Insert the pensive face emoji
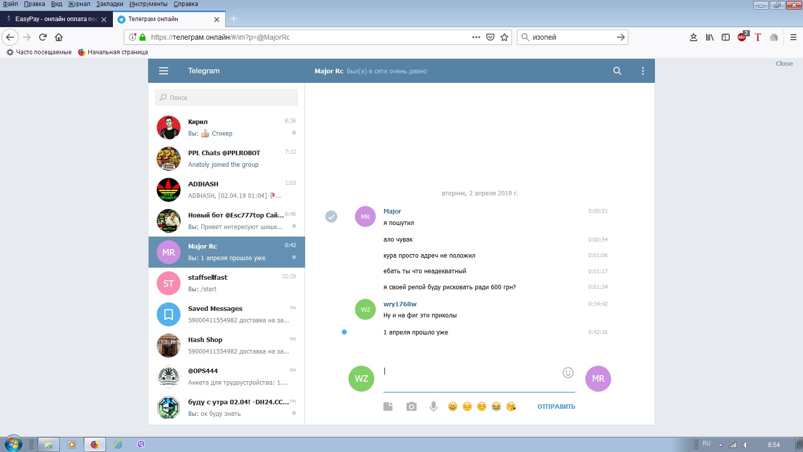The height and width of the screenshot is (452, 803). [467, 406]
